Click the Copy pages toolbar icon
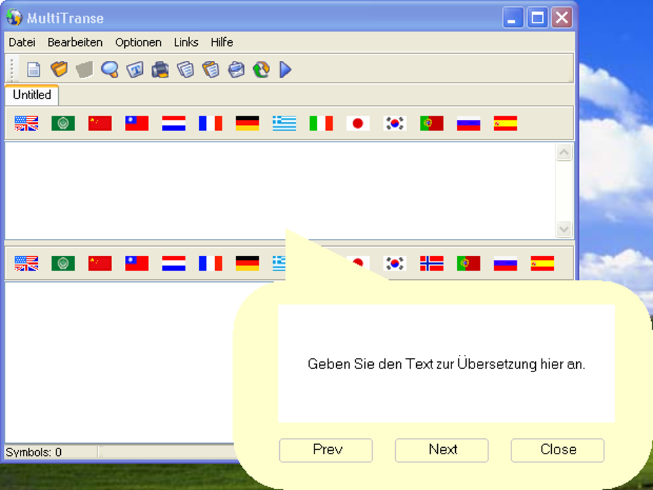 click(185, 69)
